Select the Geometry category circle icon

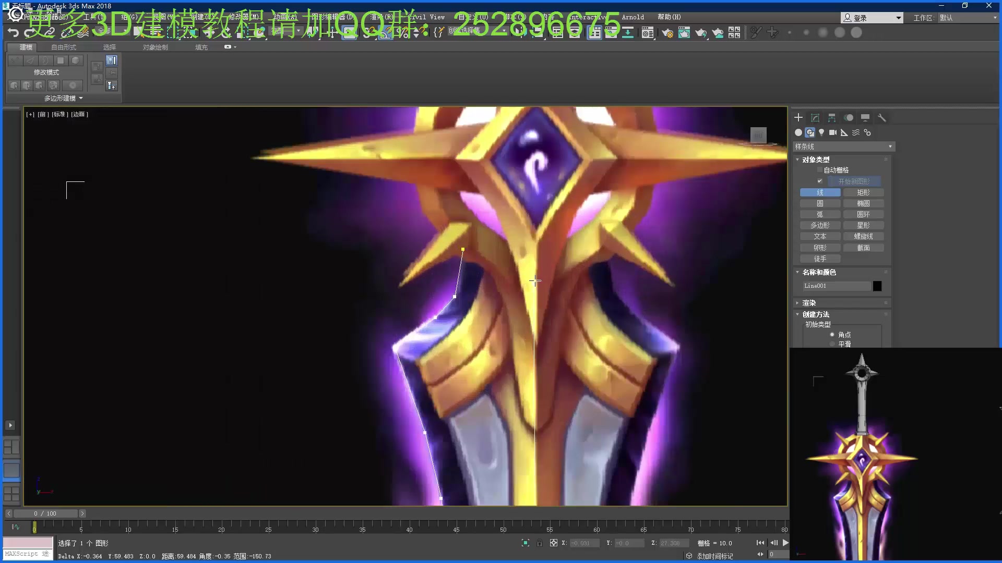[798, 132]
